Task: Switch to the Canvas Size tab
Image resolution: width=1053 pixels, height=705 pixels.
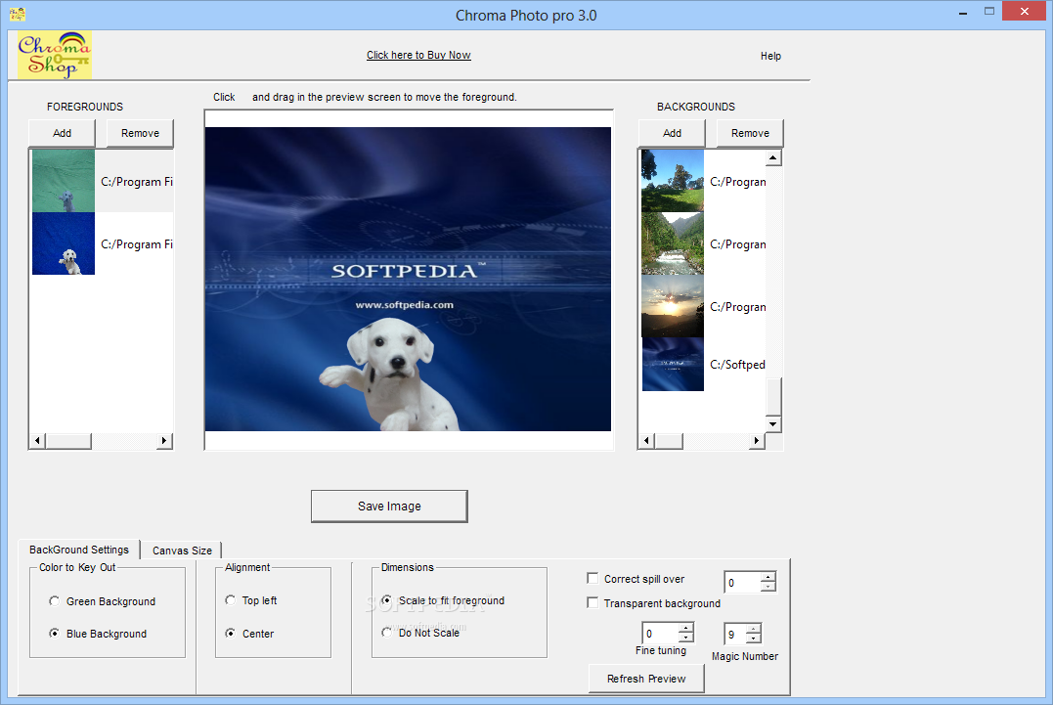Action: click(182, 551)
